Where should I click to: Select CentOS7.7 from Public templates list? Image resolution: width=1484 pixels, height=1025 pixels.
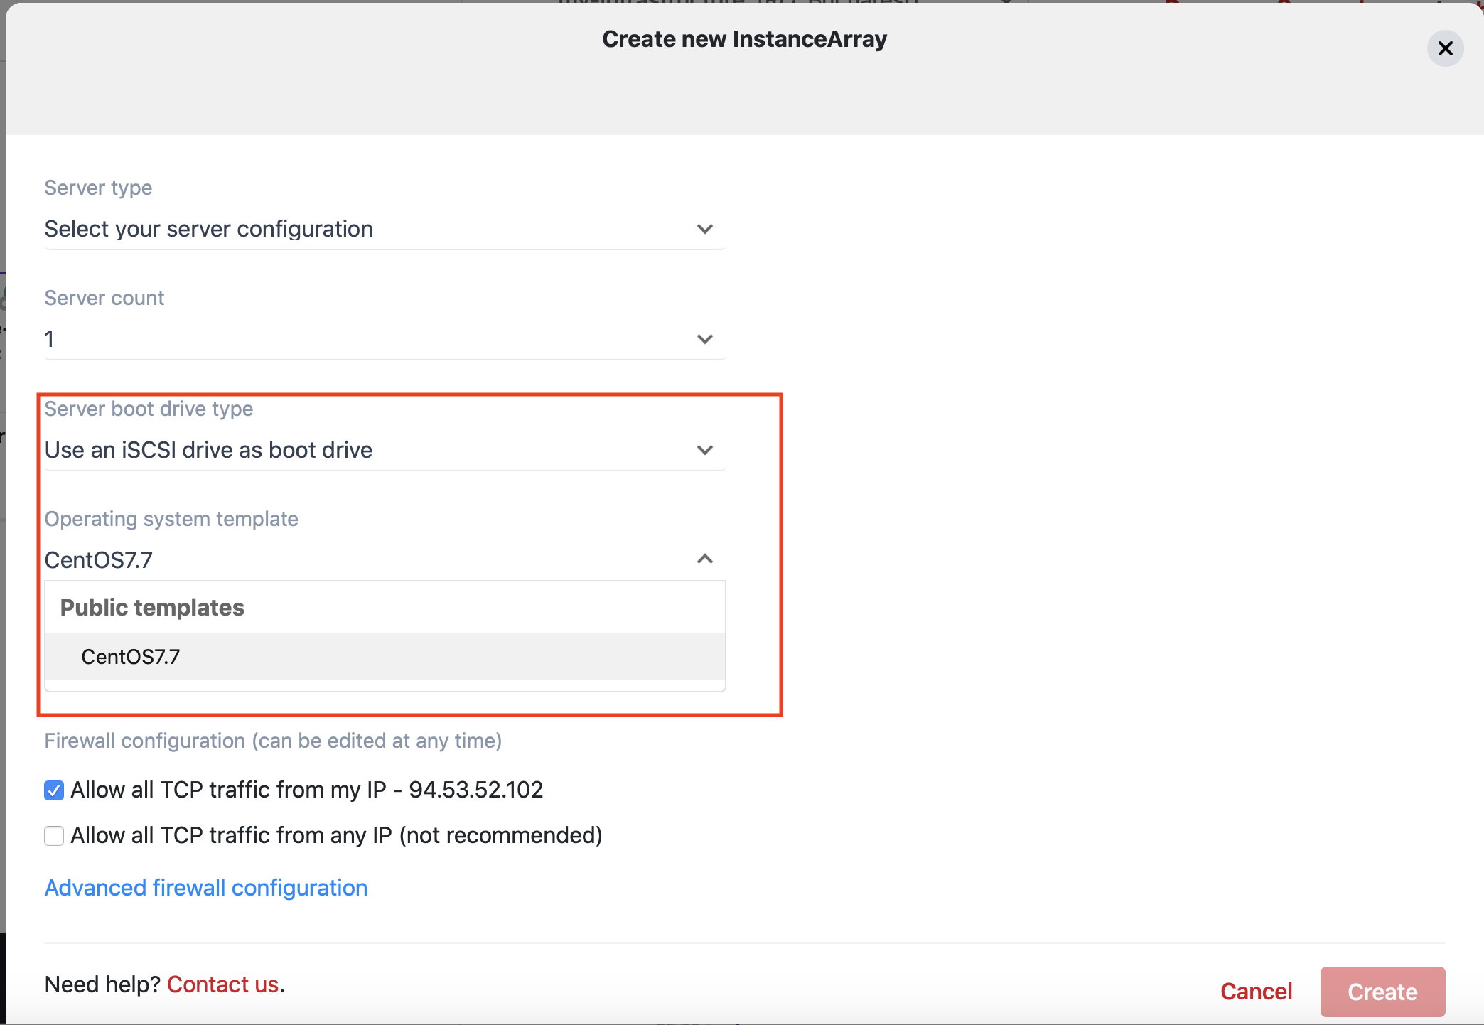coord(385,656)
